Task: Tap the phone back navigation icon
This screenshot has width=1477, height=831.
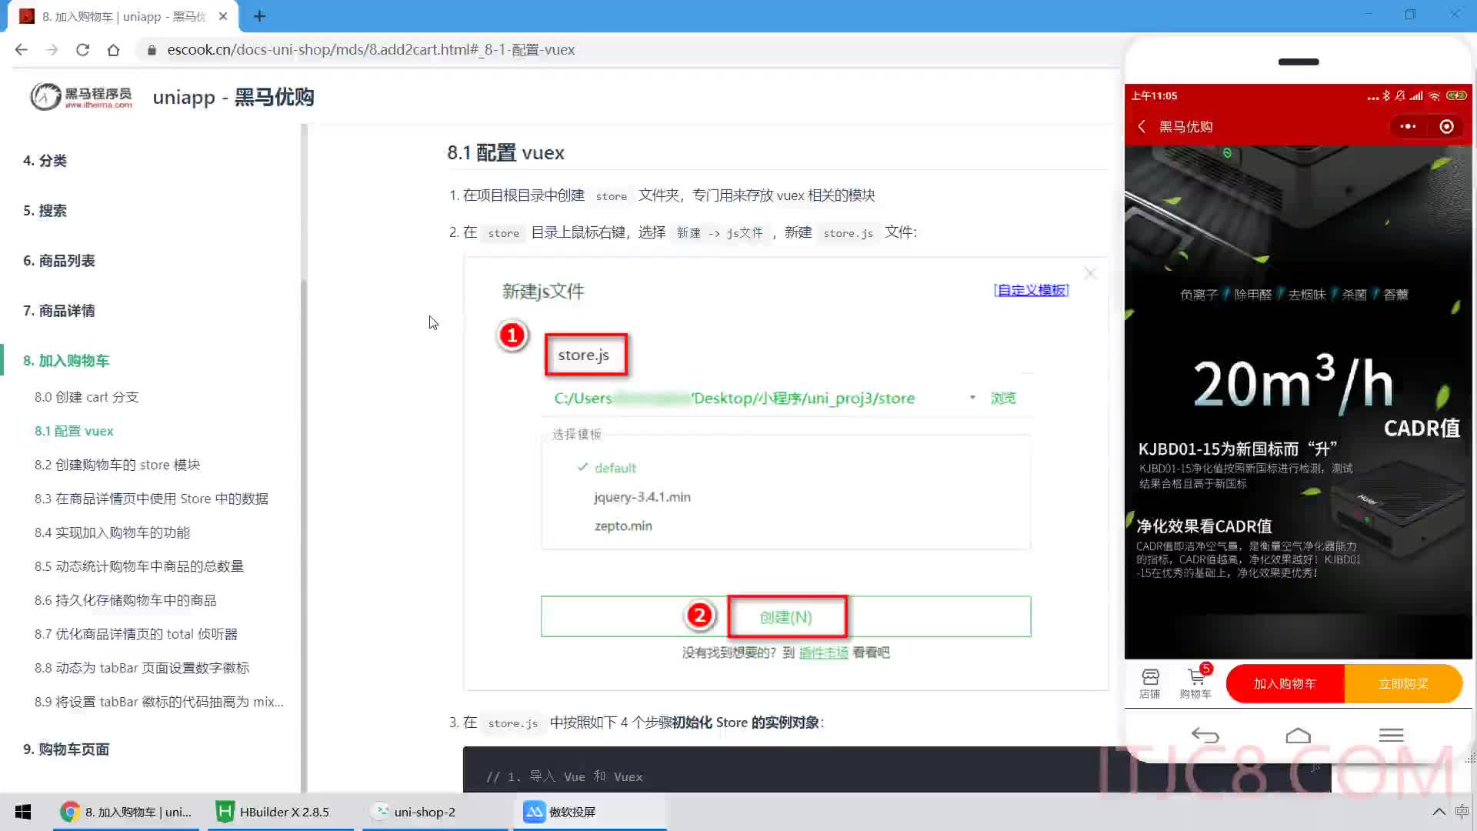Action: coord(1205,736)
